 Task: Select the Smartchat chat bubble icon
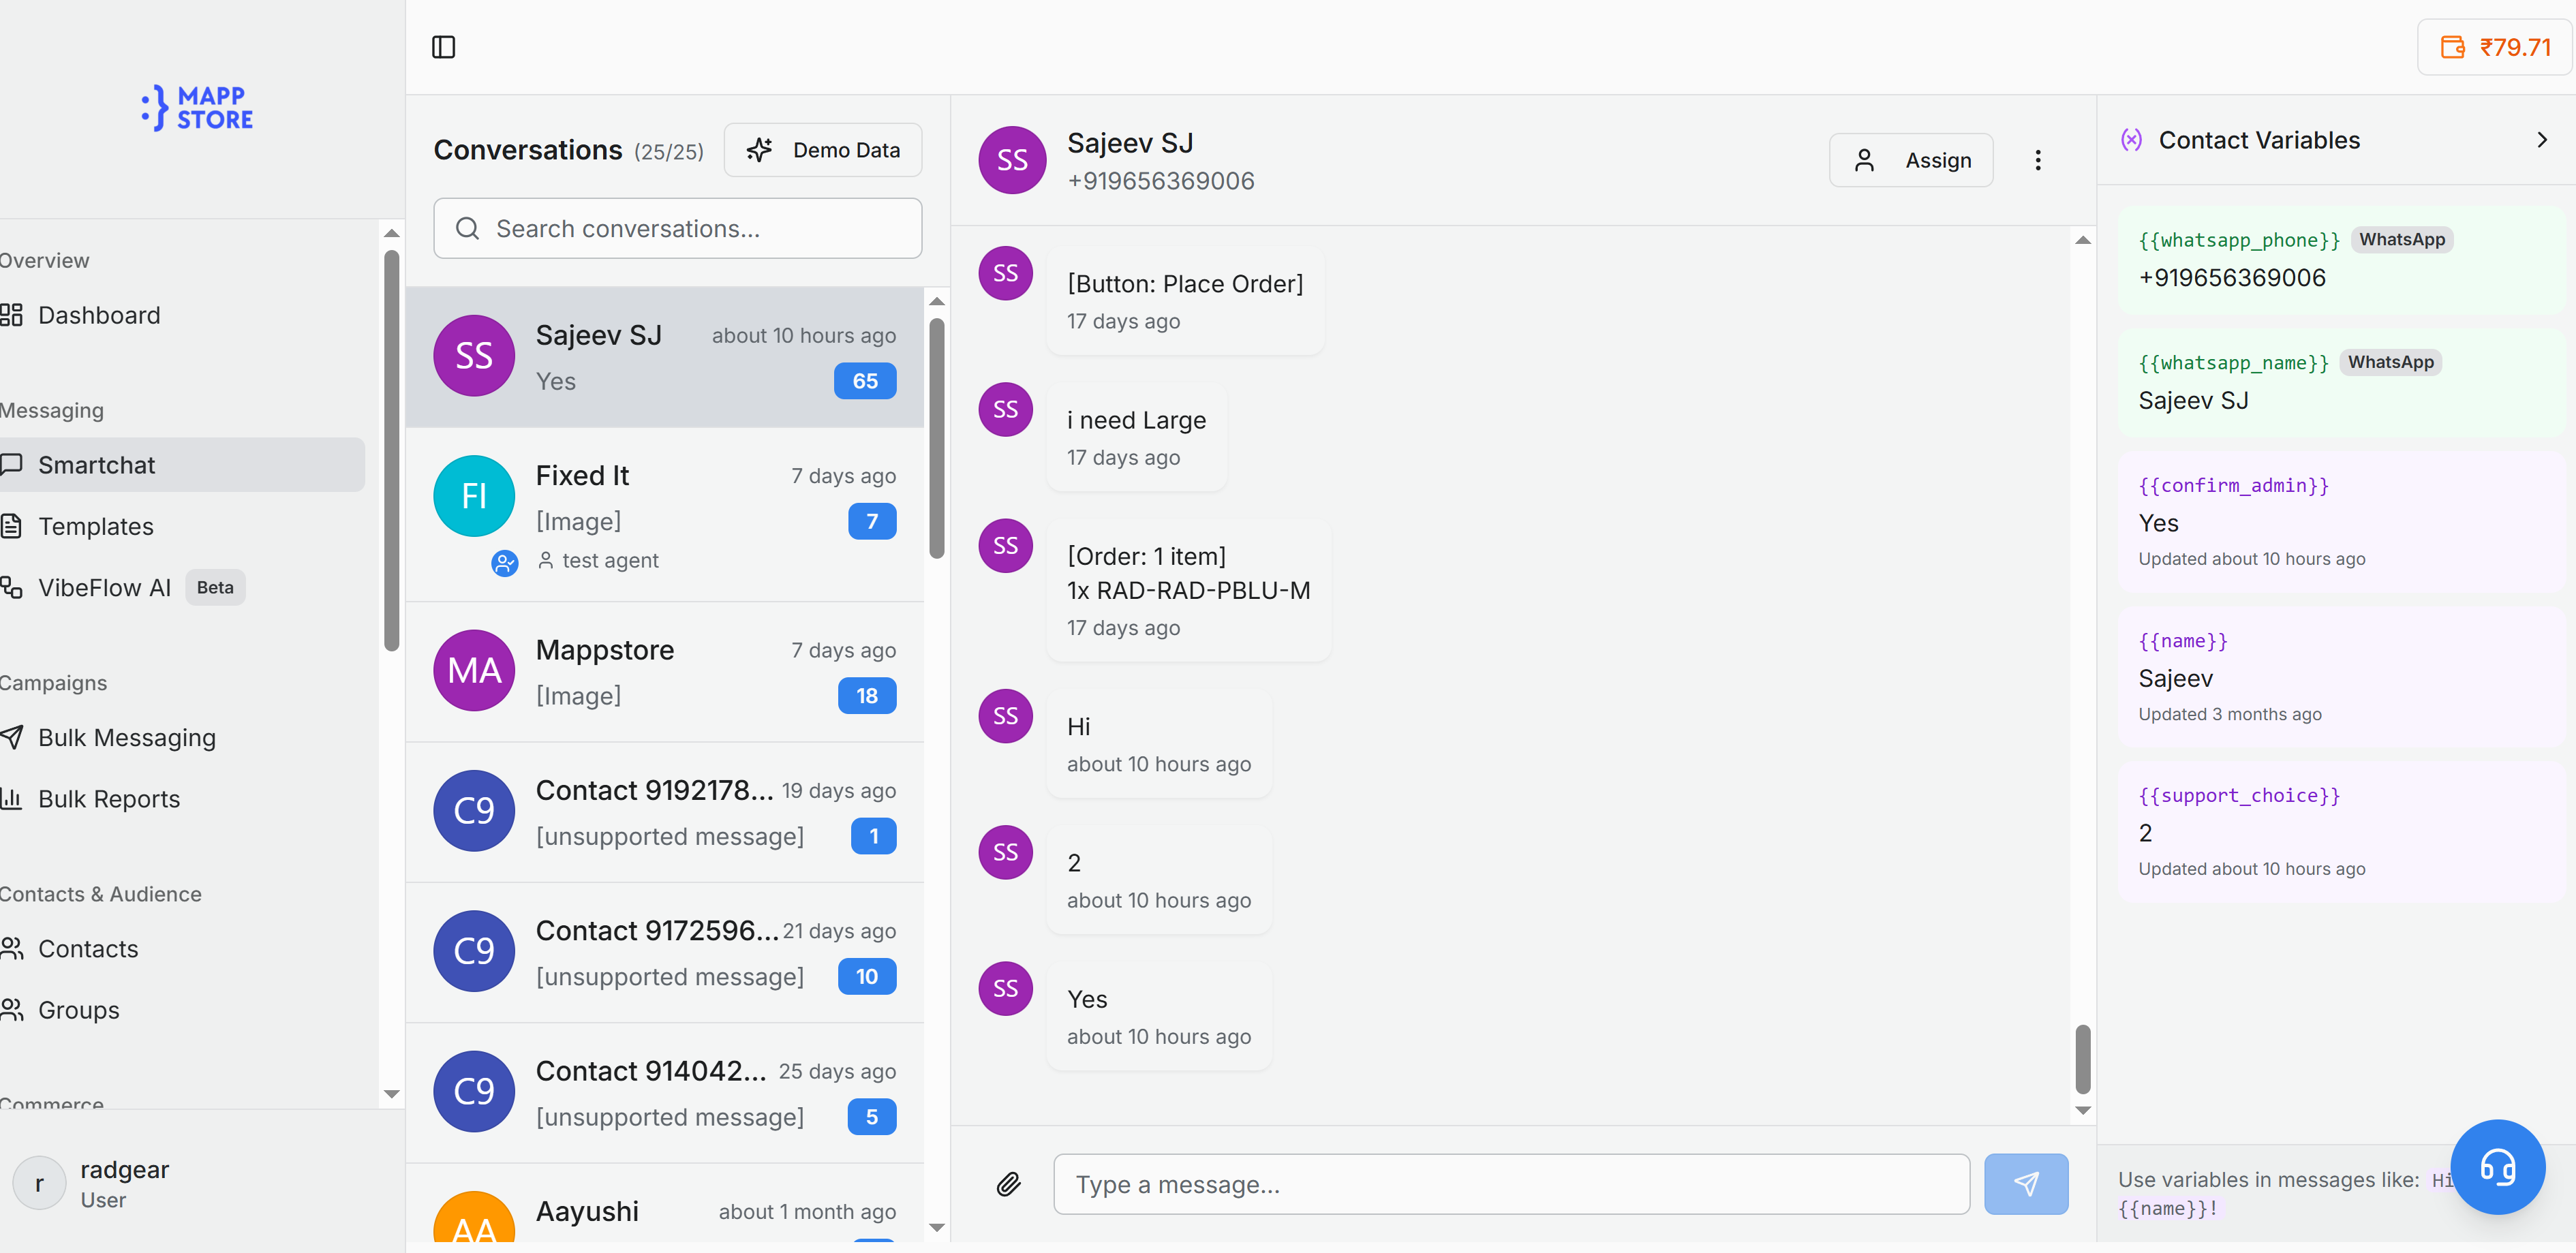[13, 464]
